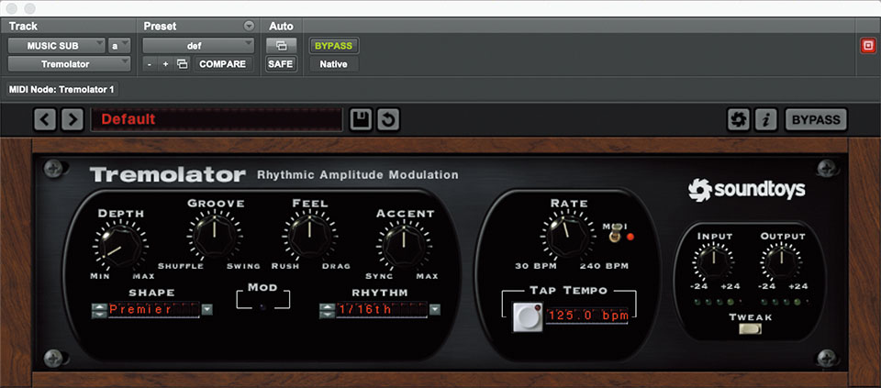Click the Groove knob
This screenshot has width=881, height=388.
(214, 234)
